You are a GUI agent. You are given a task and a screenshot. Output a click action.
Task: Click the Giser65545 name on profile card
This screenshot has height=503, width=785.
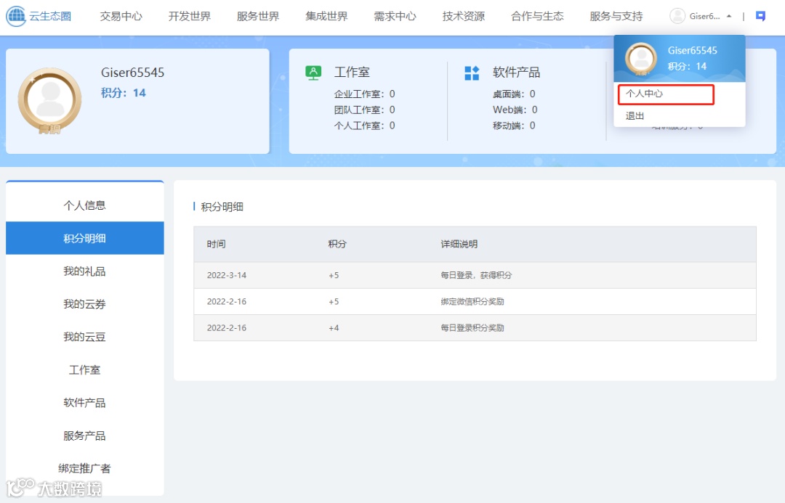[x=133, y=73]
